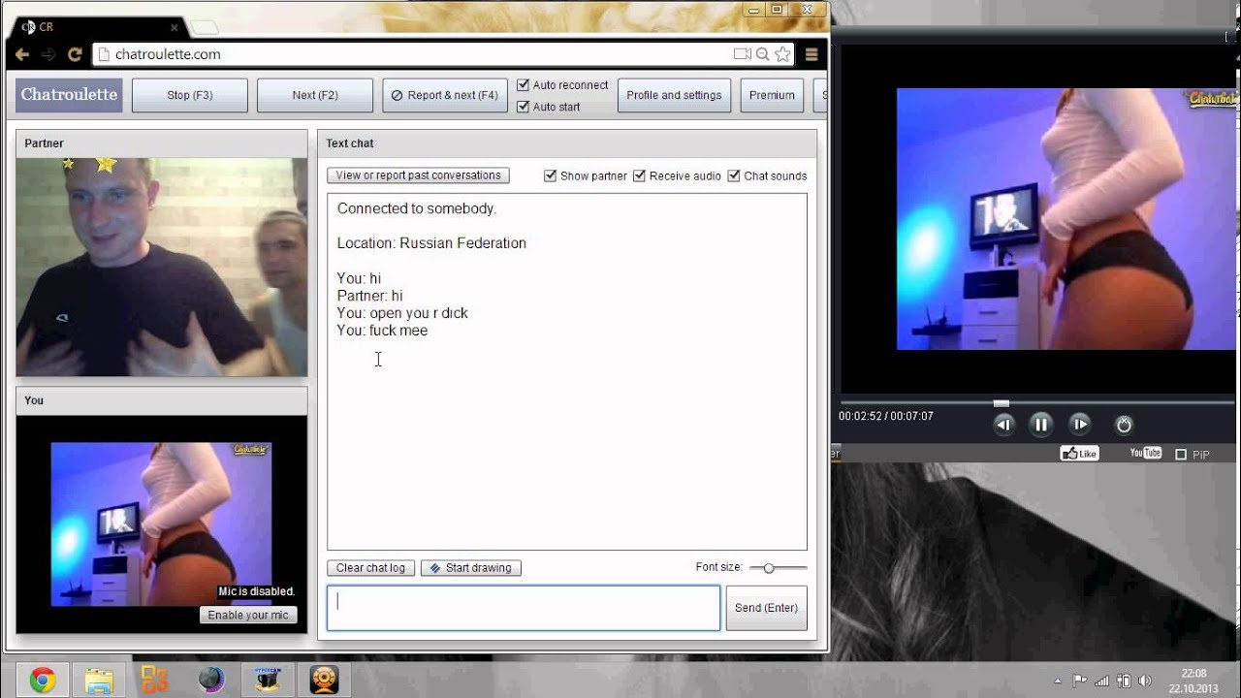Click the Like thumbs-up button in player
1241x698 pixels.
click(1079, 454)
